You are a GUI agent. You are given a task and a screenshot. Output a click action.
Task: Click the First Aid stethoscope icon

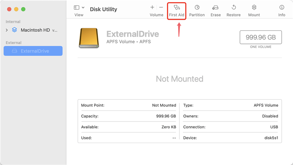coord(177,7)
